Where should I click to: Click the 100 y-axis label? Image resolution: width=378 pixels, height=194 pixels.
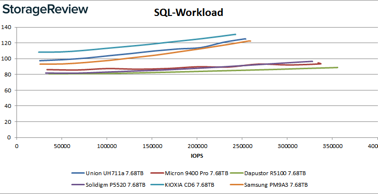[6, 59]
